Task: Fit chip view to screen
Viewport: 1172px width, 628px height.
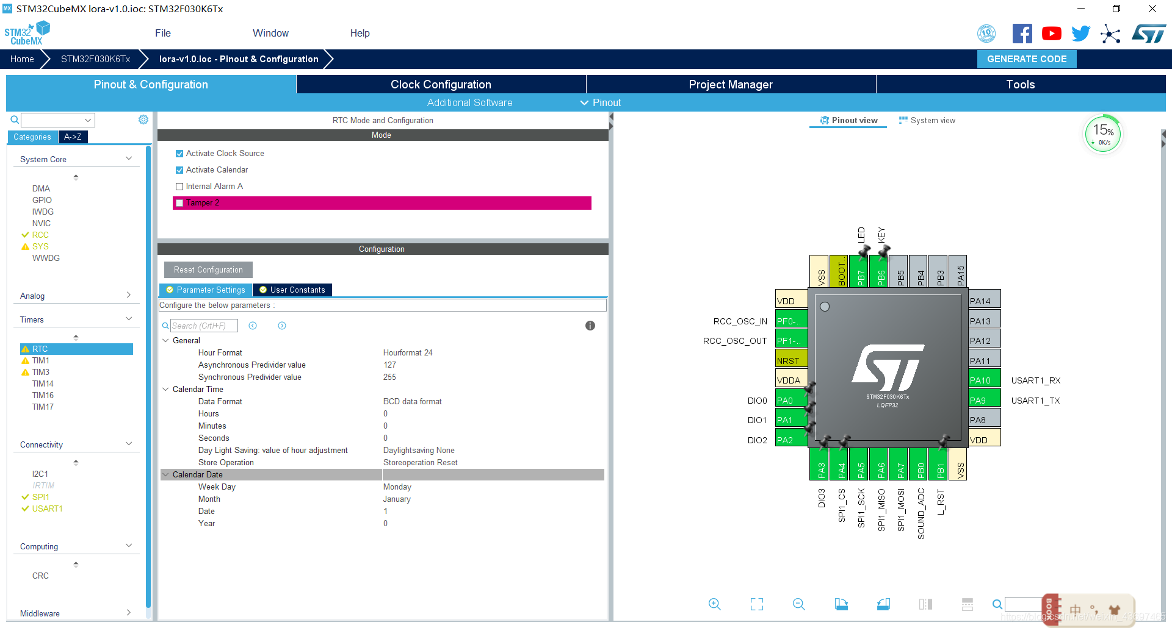Action: point(757,604)
